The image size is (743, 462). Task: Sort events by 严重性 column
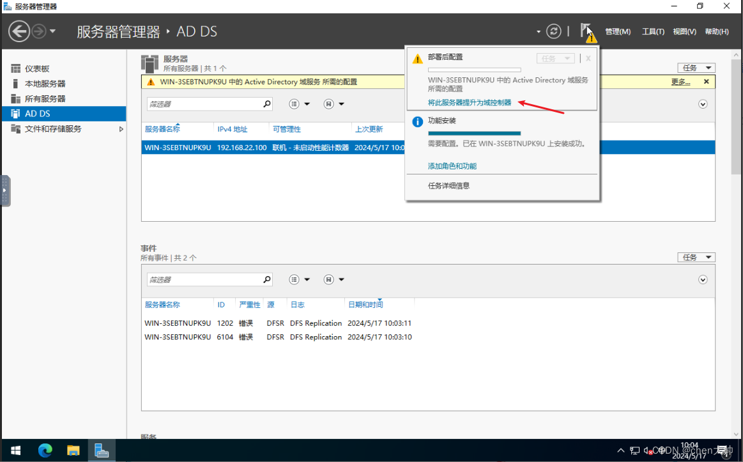[250, 305]
